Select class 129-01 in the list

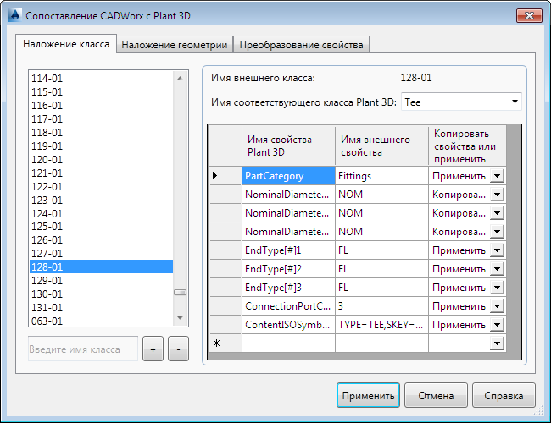pyautogui.click(x=101, y=281)
